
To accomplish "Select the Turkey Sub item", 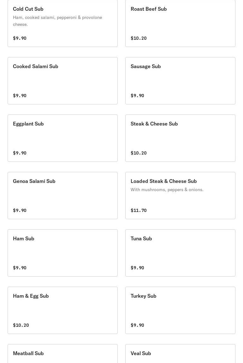I will pos(180,310).
